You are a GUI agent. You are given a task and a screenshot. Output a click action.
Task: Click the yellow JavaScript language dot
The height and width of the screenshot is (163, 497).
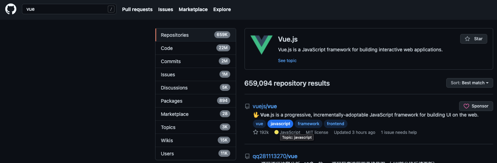(276, 132)
